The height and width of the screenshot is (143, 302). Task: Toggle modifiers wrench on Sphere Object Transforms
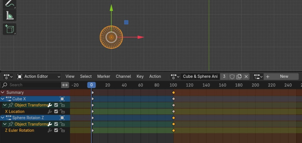pyautogui.click(x=50, y=124)
